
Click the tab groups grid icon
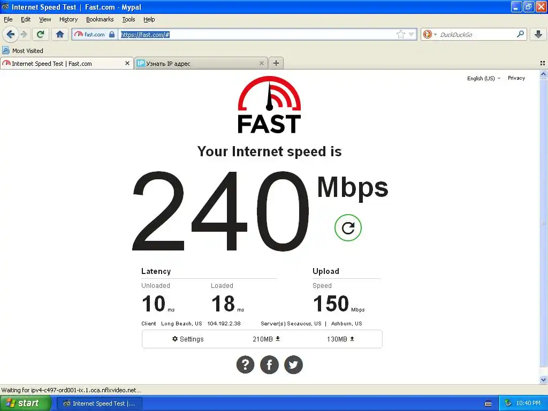coord(543,63)
